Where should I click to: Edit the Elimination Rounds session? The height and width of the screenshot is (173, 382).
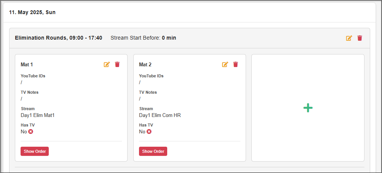point(349,38)
